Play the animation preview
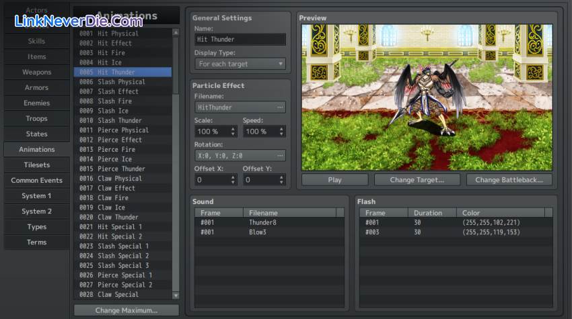Screen dimensions: 572x319 [334, 180]
